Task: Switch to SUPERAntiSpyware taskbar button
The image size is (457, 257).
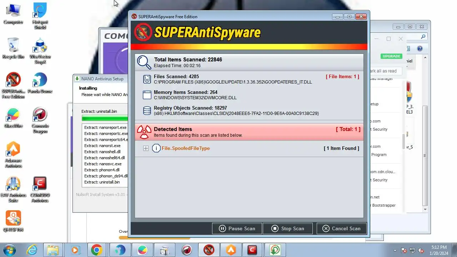Action: 209,250
